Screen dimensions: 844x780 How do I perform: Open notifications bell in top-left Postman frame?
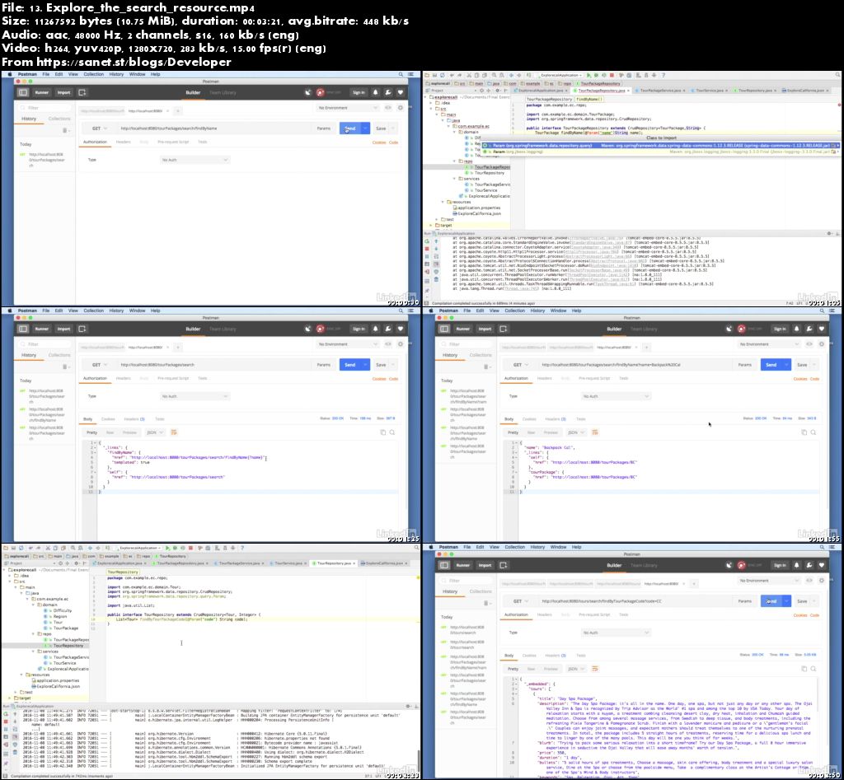[376, 92]
